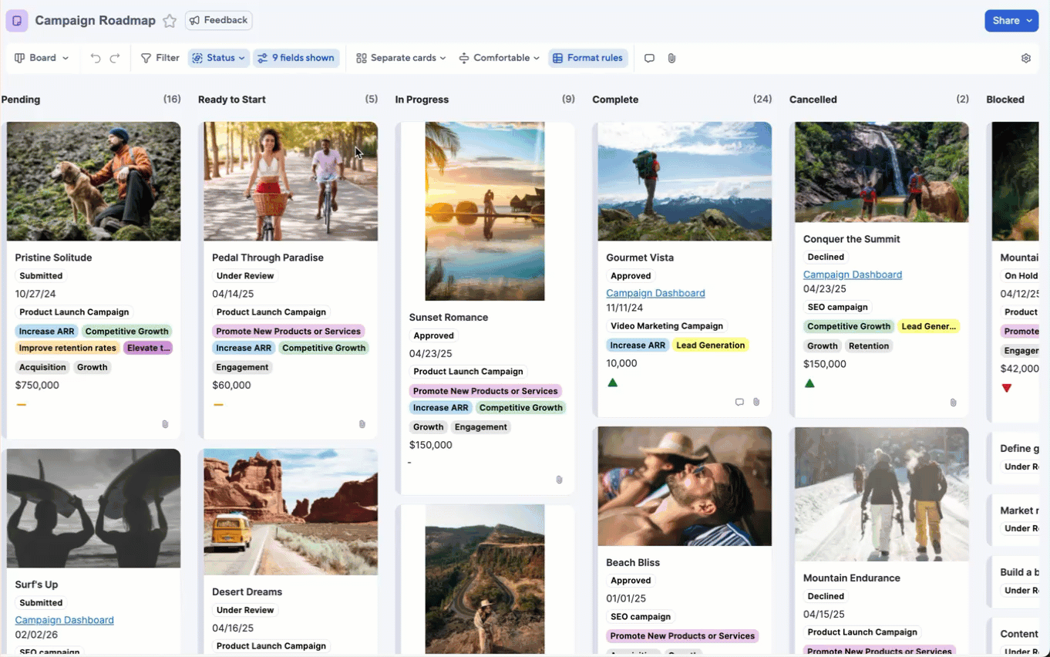Click the Declined tag on Mountain Endurance
This screenshot has width=1050, height=657.
coord(826,597)
